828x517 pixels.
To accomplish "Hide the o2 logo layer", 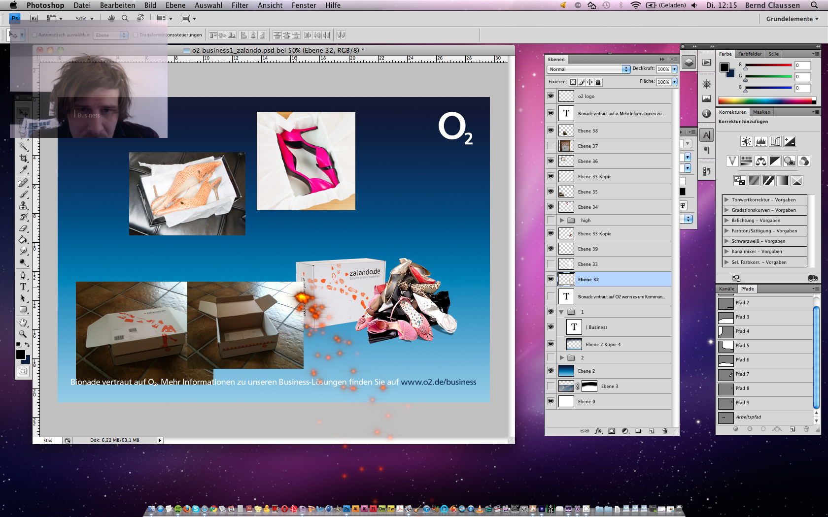I will (x=551, y=97).
